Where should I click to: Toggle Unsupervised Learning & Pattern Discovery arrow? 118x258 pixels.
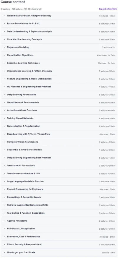coord(4,71)
